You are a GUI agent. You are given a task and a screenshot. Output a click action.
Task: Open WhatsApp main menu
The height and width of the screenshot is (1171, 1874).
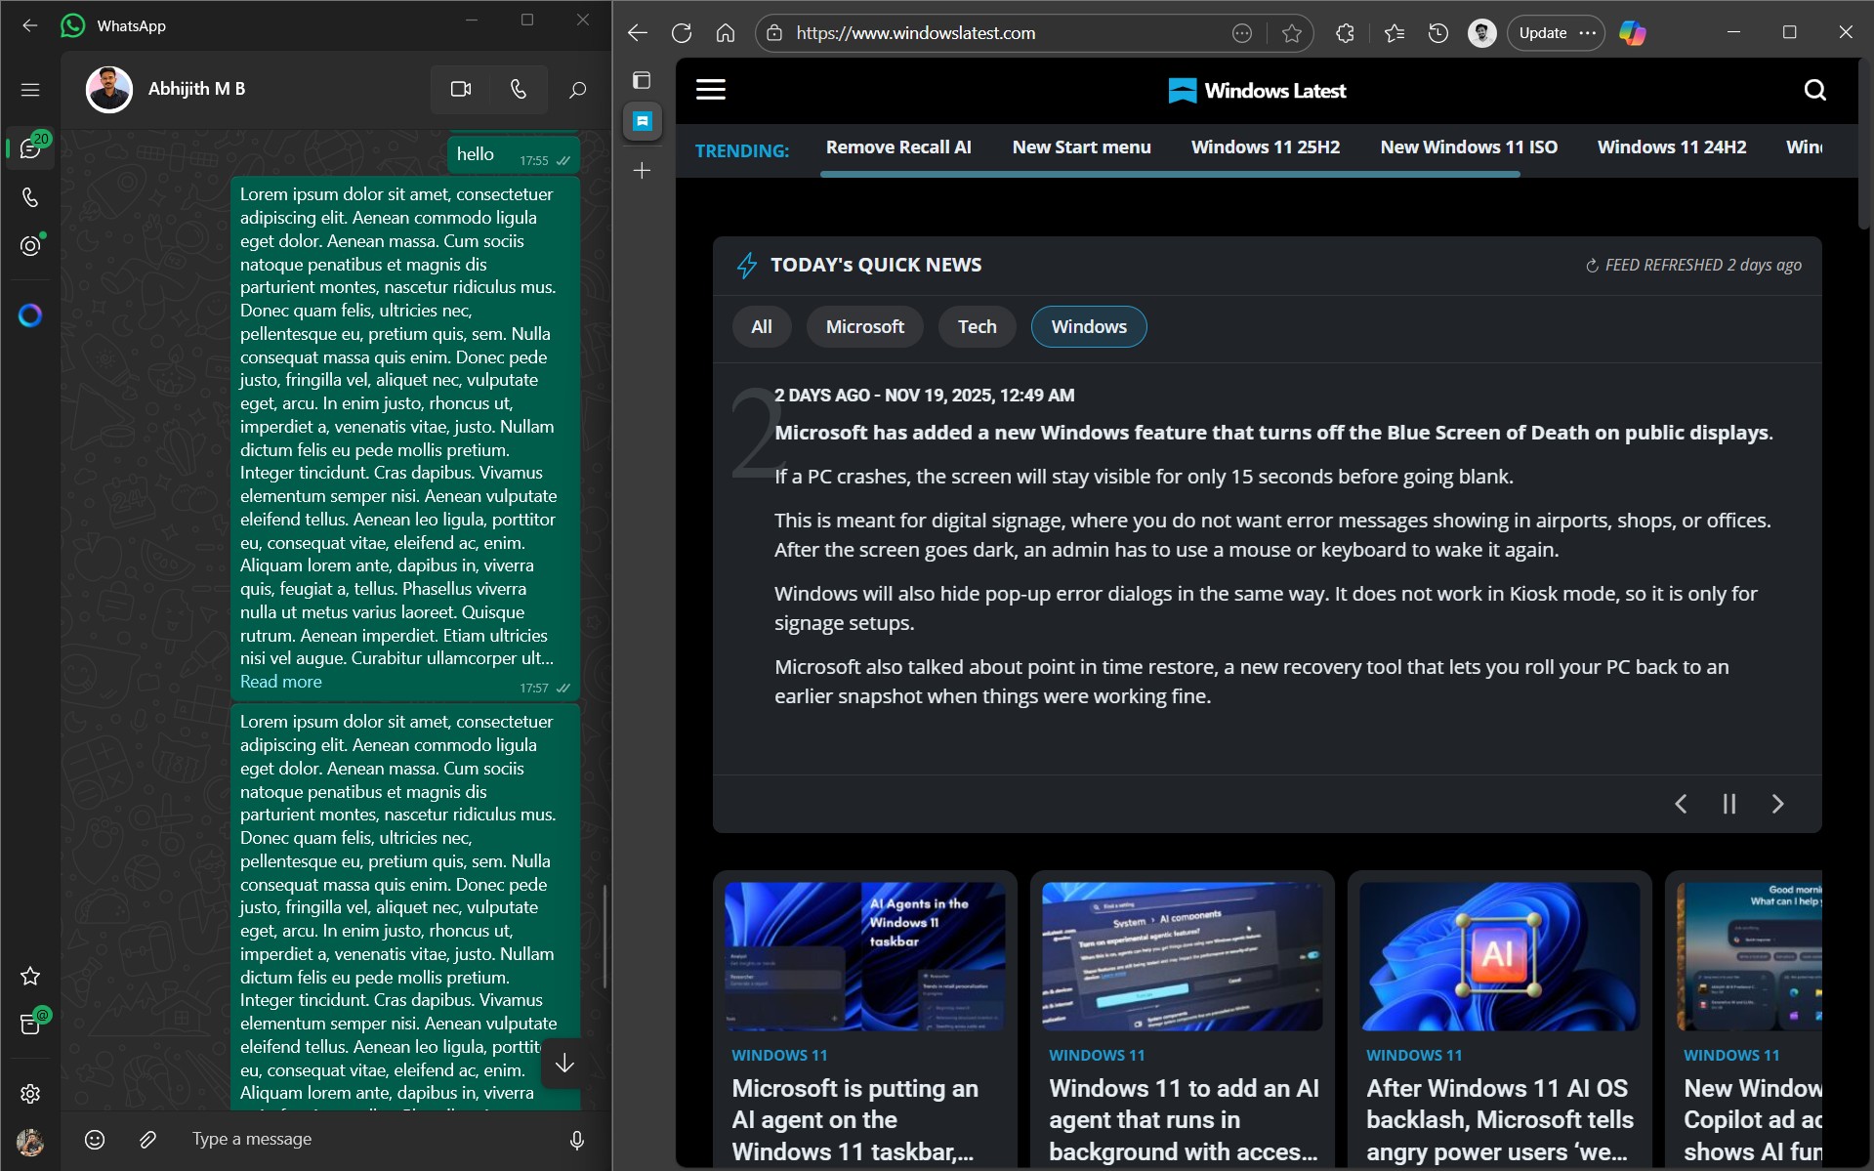tap(30, 89)
